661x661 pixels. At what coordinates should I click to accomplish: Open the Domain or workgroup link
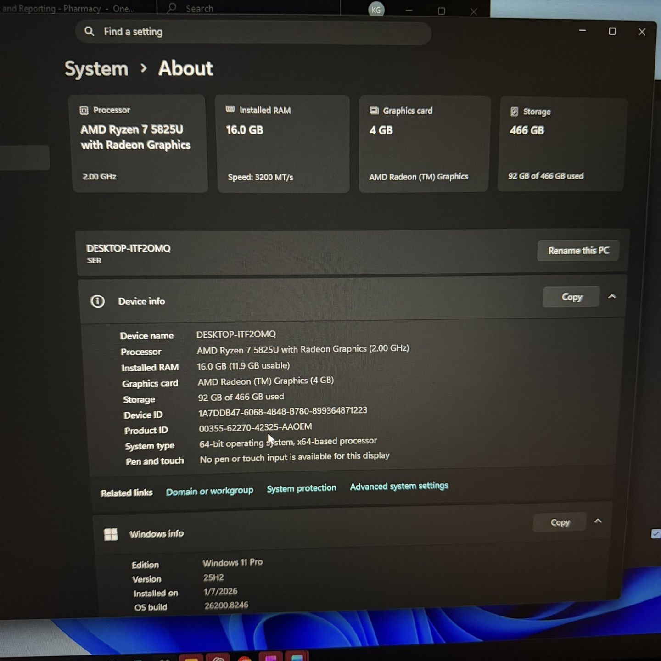pos(209,491)
